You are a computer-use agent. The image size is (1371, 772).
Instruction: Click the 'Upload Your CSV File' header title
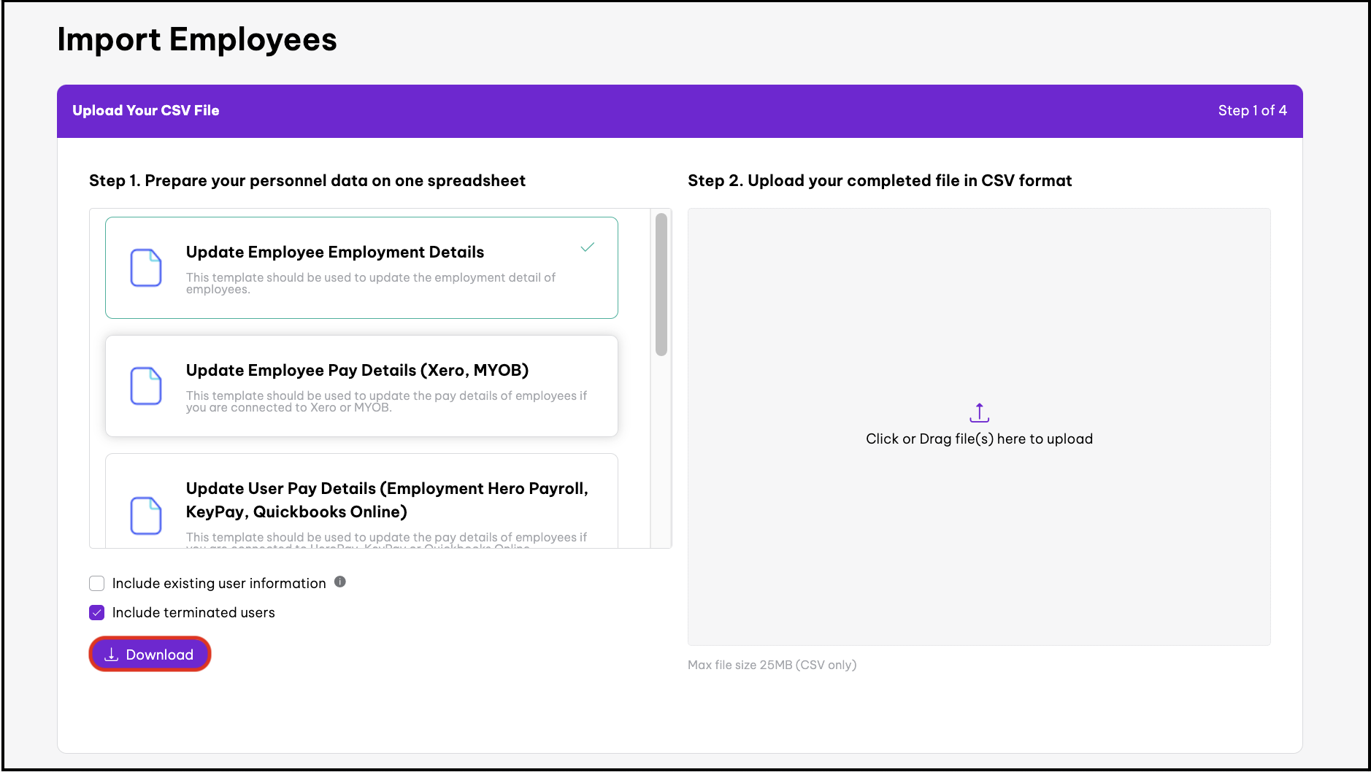(x=146, y=111)
